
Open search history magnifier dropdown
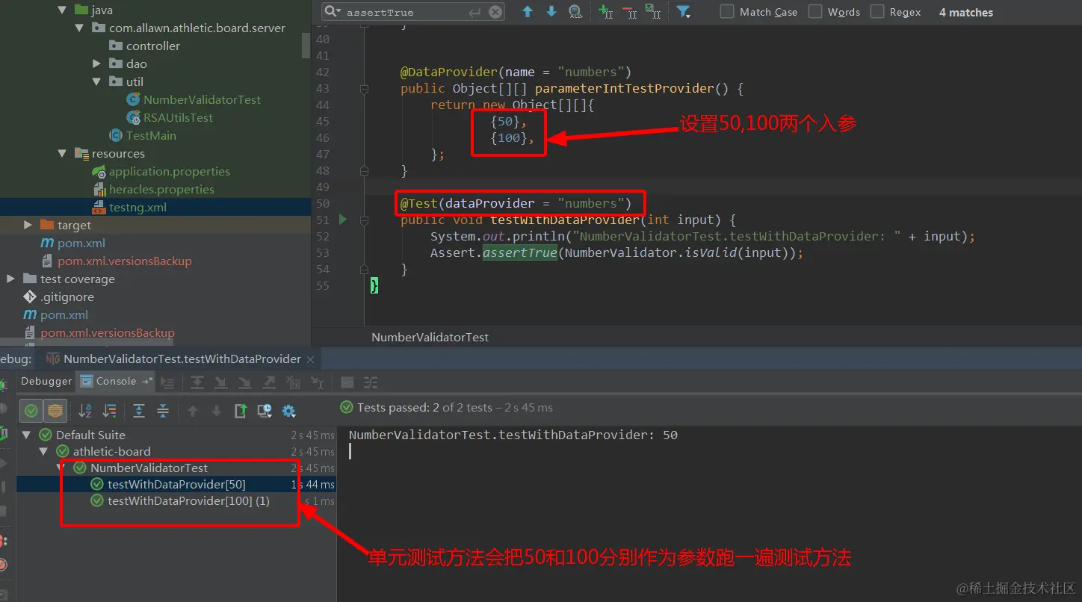(333, 12)
